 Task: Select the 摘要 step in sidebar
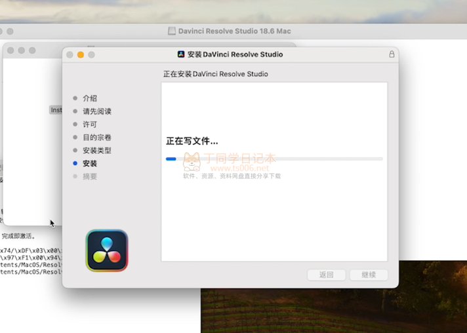tap(90, 176)
